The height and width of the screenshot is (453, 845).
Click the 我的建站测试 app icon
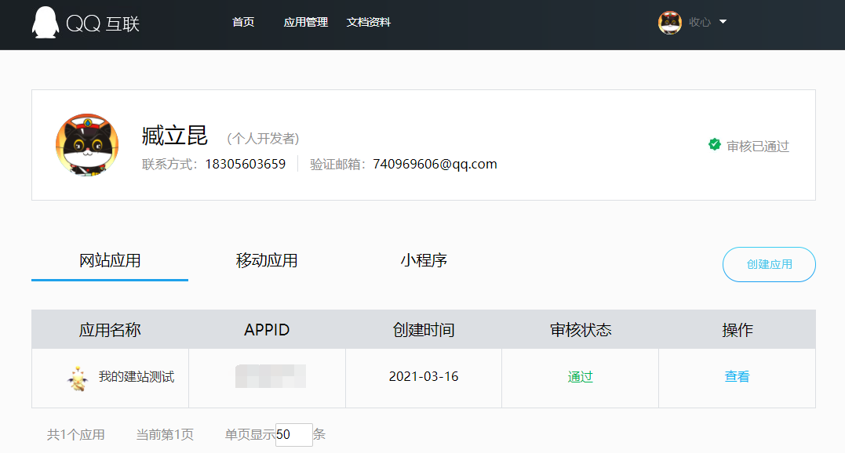click(x=78, y=378)
